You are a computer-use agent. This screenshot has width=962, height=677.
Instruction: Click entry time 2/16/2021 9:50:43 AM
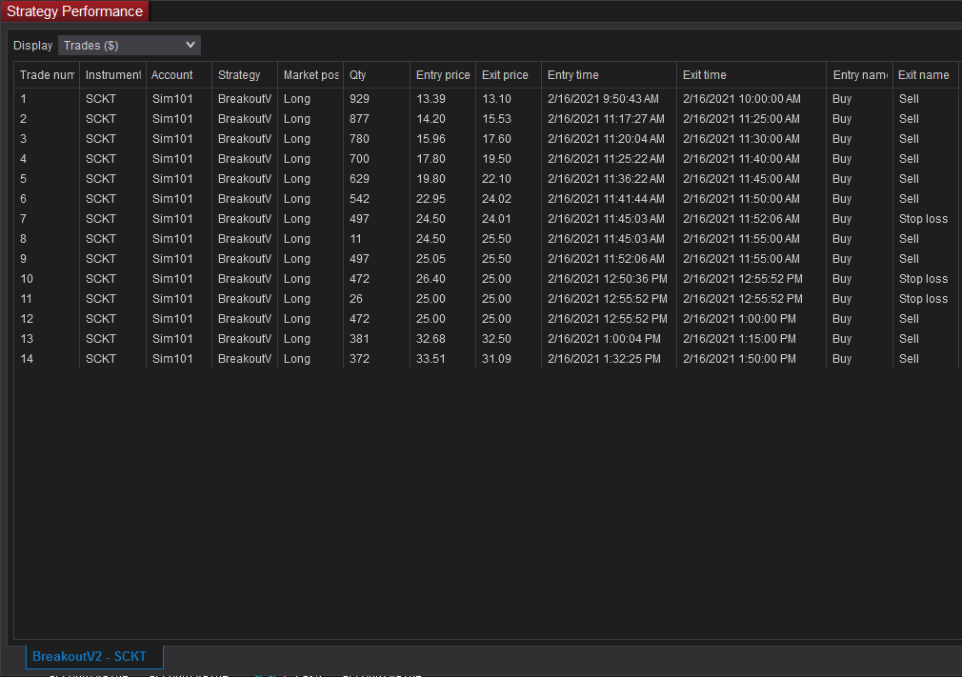pyautogui.click(x=603, y=99)
